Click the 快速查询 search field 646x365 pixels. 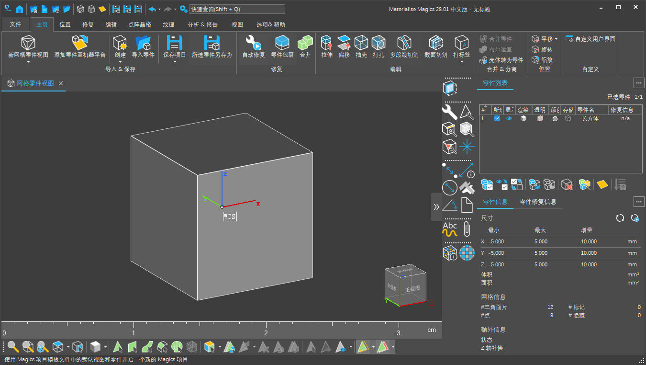click(x=237, y=9)
